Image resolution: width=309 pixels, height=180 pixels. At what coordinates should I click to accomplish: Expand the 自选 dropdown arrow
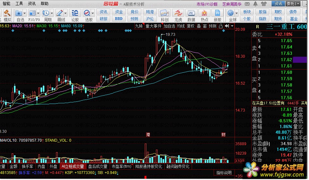coord(25,13)
